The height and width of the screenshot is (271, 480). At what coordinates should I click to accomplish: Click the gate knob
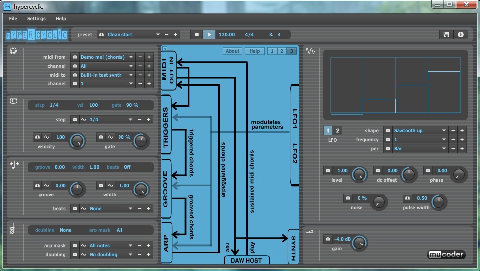[141, 141]
